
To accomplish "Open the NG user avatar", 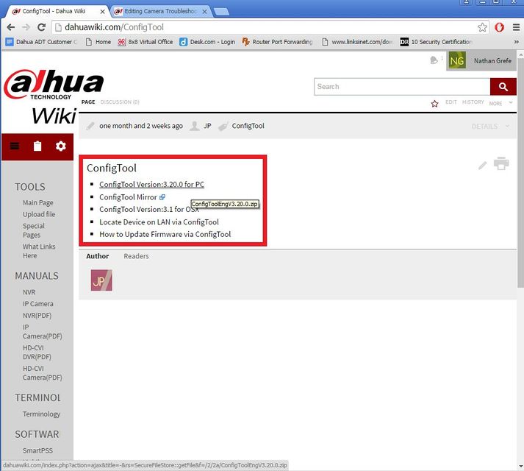I will click(x=457, y=60).
